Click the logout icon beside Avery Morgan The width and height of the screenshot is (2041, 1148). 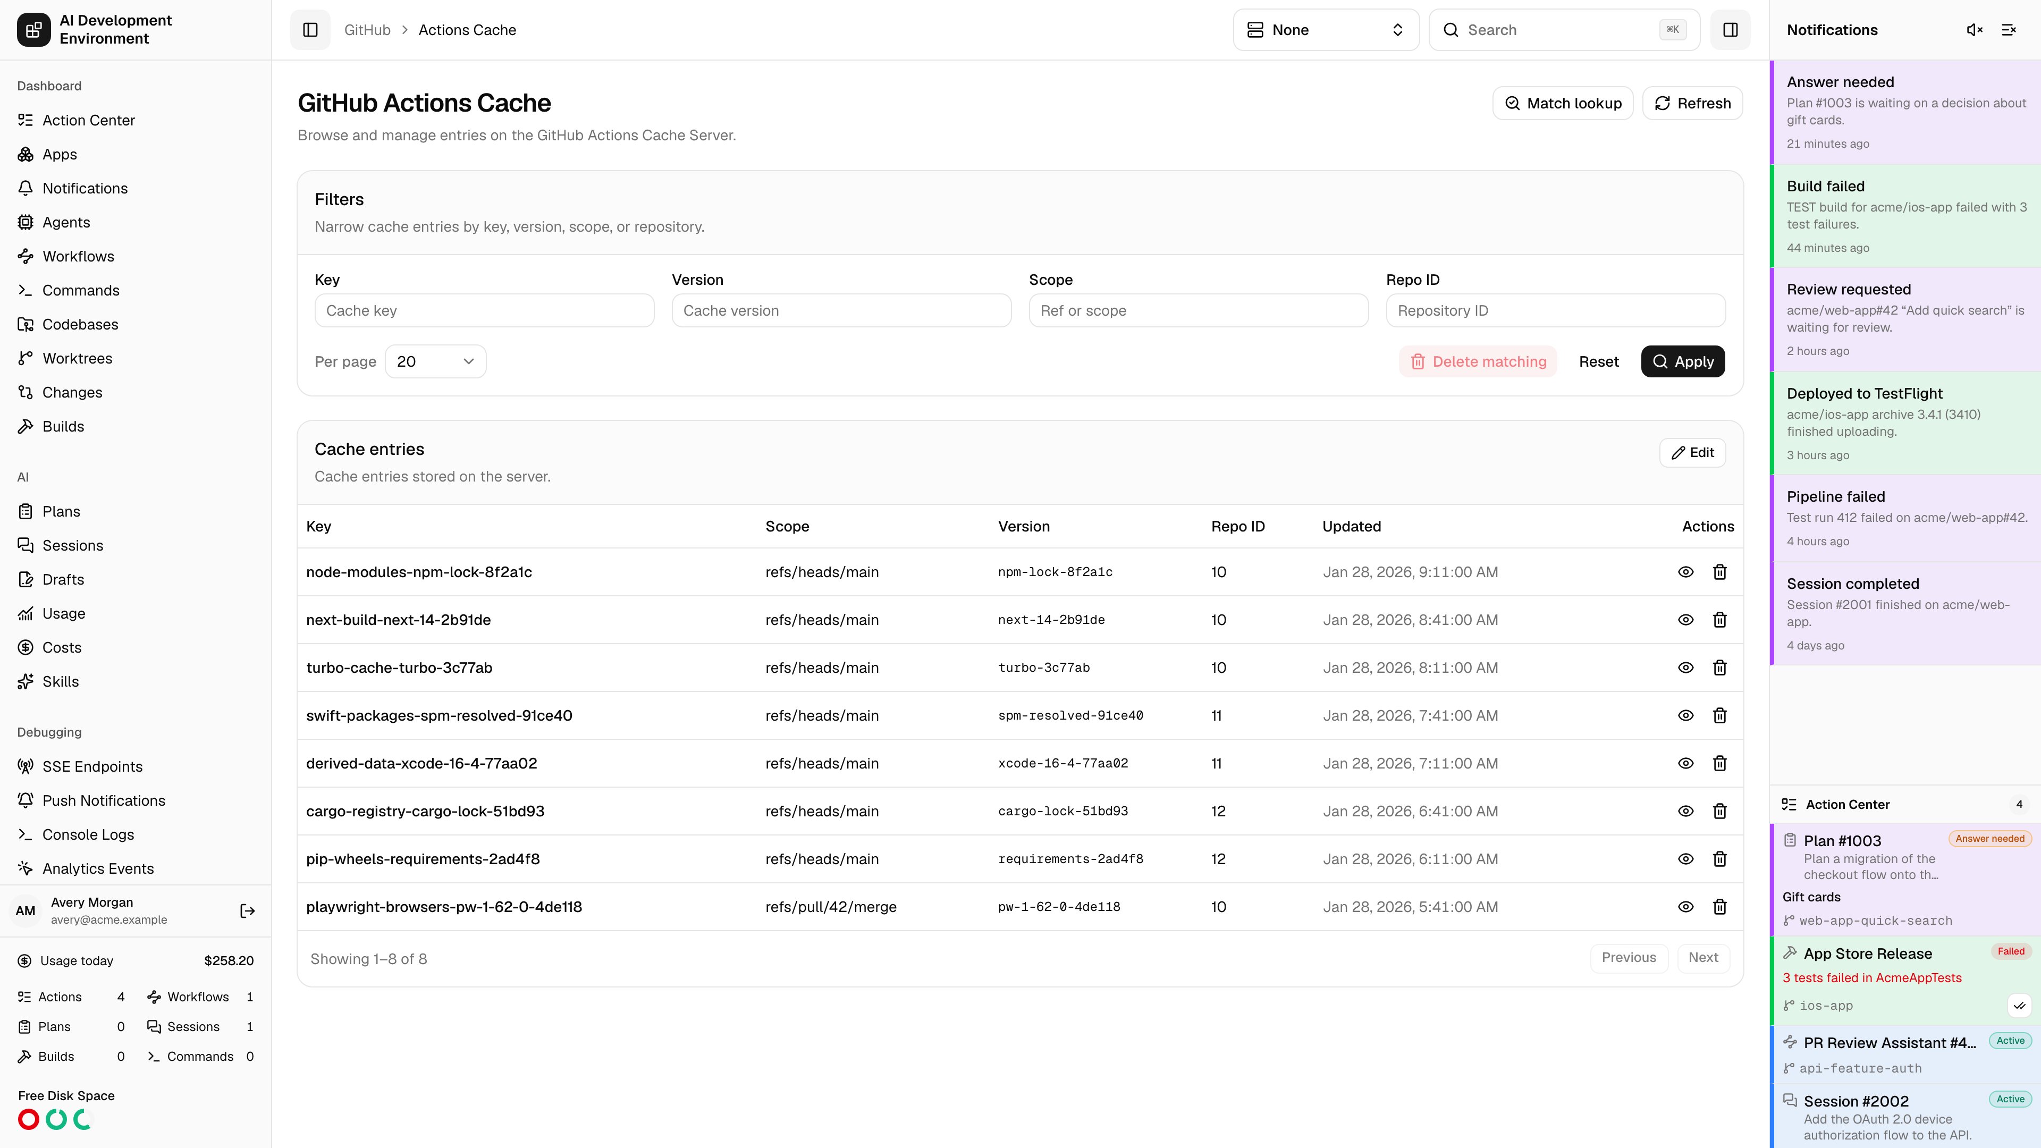247,911
